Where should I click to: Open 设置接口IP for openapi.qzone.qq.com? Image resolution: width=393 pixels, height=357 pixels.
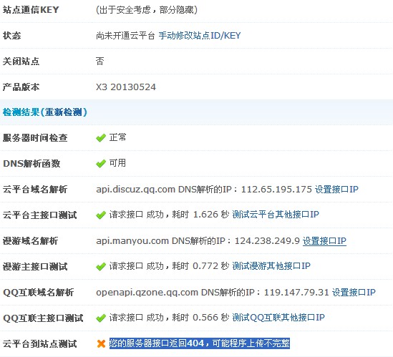354,293
